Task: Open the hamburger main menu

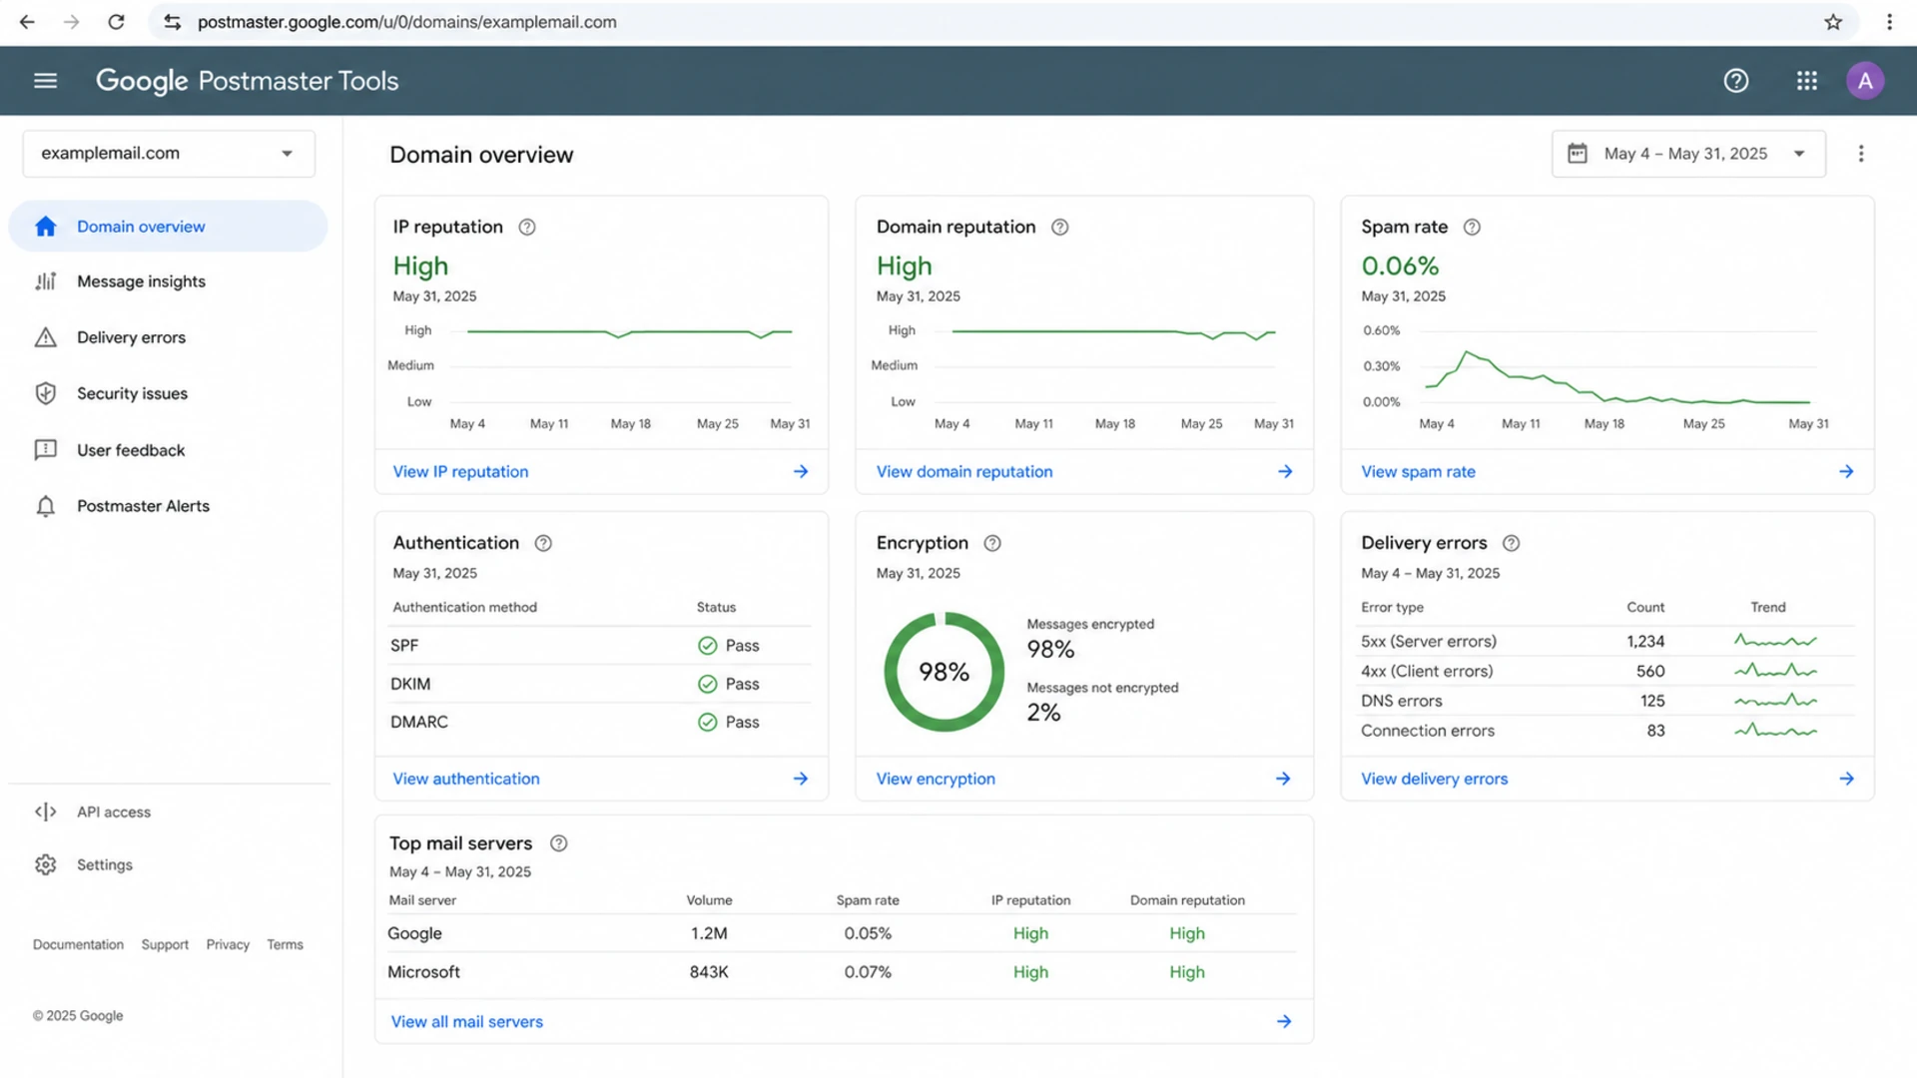Action: coord(45,81)
